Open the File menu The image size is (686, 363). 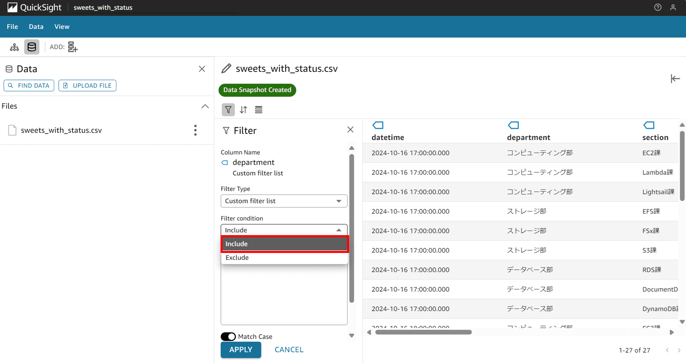12,26
